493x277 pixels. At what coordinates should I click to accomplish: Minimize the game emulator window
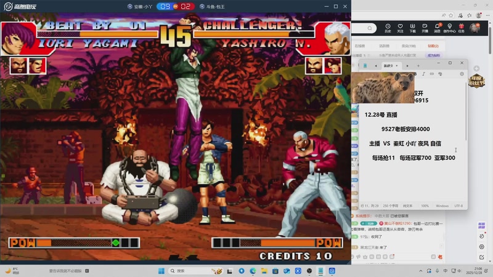pyautogui.click(x=327, y=6)
